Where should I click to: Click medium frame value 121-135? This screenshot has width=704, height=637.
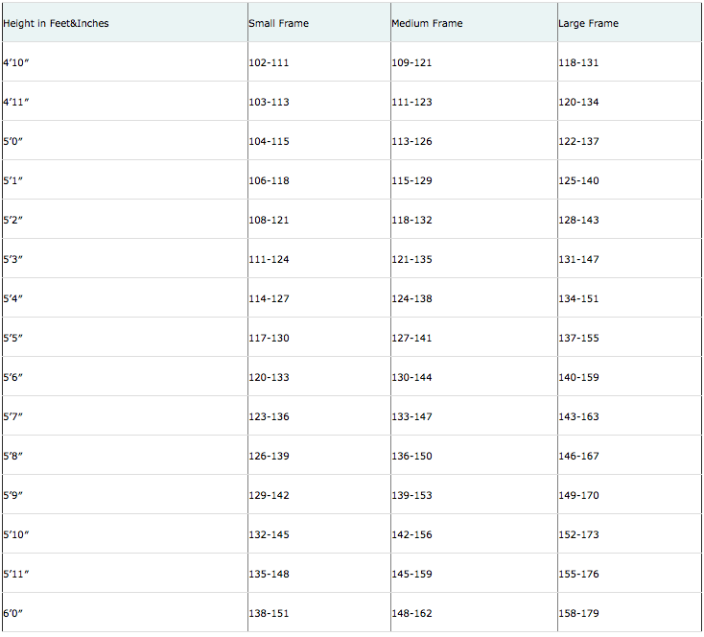tap(411, 259)
